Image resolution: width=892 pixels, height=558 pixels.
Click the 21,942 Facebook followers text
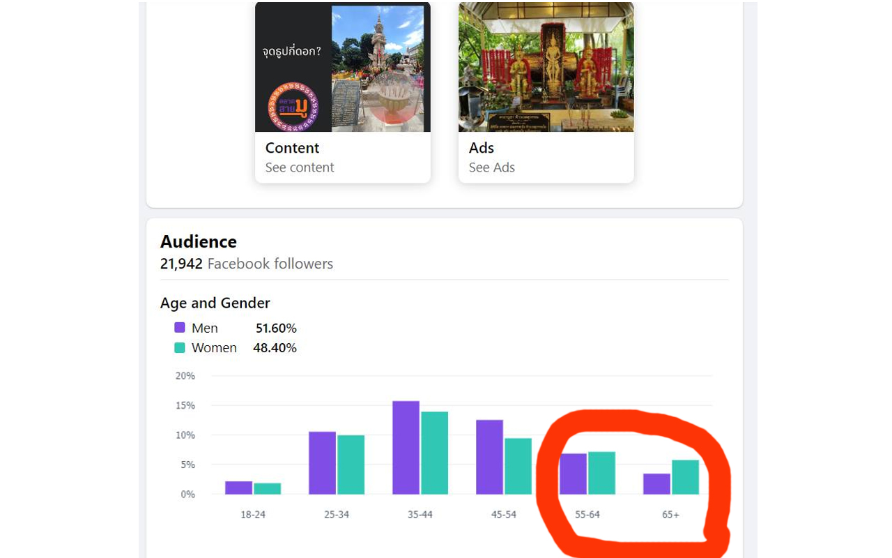pos(247,264)
